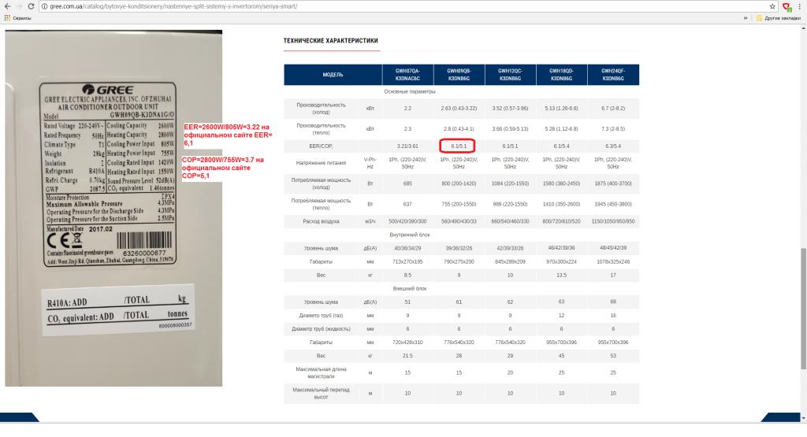Click the GWH07QA-K3DNAC6C column header

coord(407,74)
